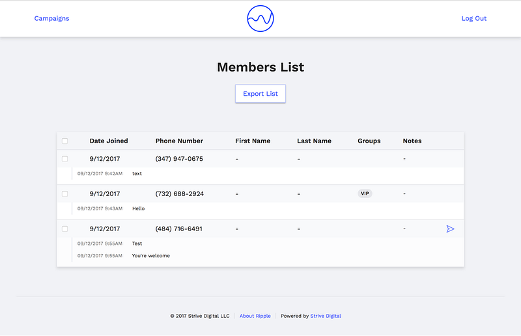Sort by the Date Joined column header
This screenshot has height=336, width=521.
[x=109, y=141]
